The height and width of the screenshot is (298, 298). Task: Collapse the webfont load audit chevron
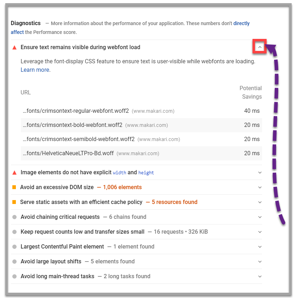[260, 47]
